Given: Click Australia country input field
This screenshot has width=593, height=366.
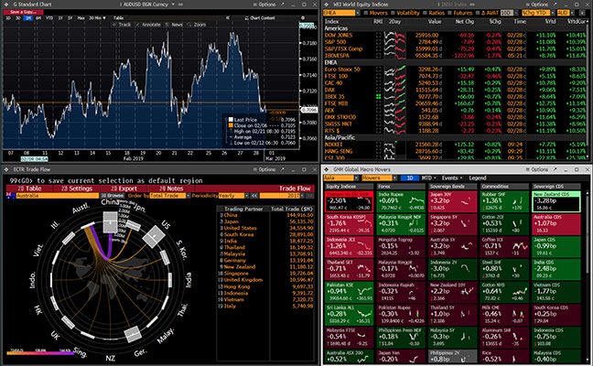Looking at the screenshot, I should (x=57, y=196).
